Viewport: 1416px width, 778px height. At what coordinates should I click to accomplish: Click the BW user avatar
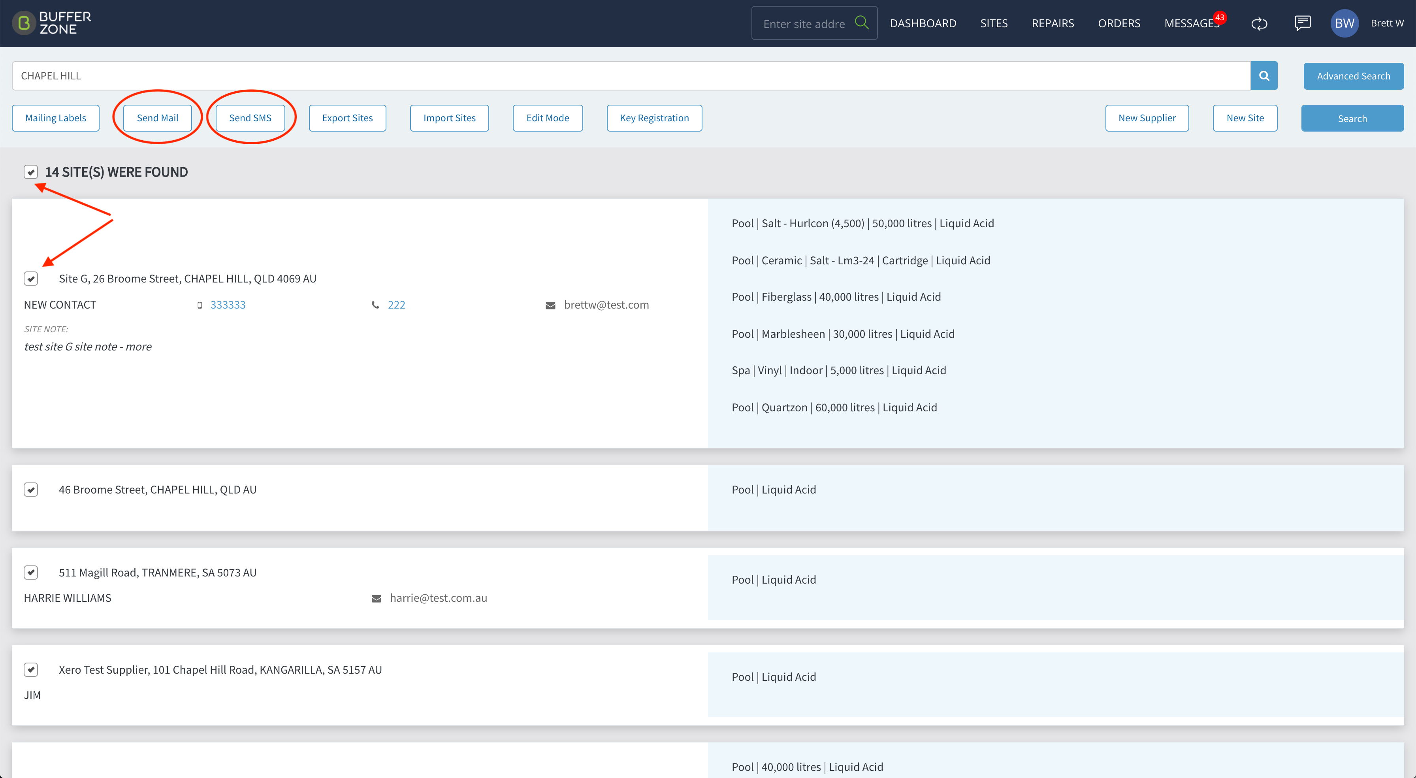click(x=1344, y=23)
